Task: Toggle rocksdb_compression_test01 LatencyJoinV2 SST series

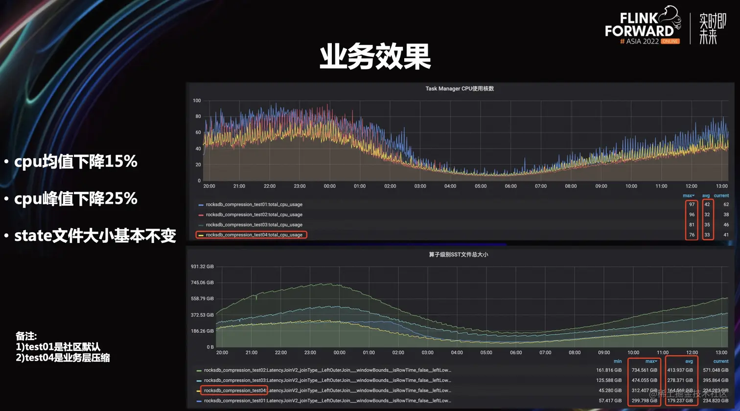Action: (x=327, y=401)
